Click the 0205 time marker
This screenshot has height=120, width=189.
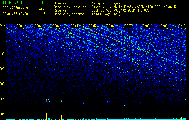[92, 26]
